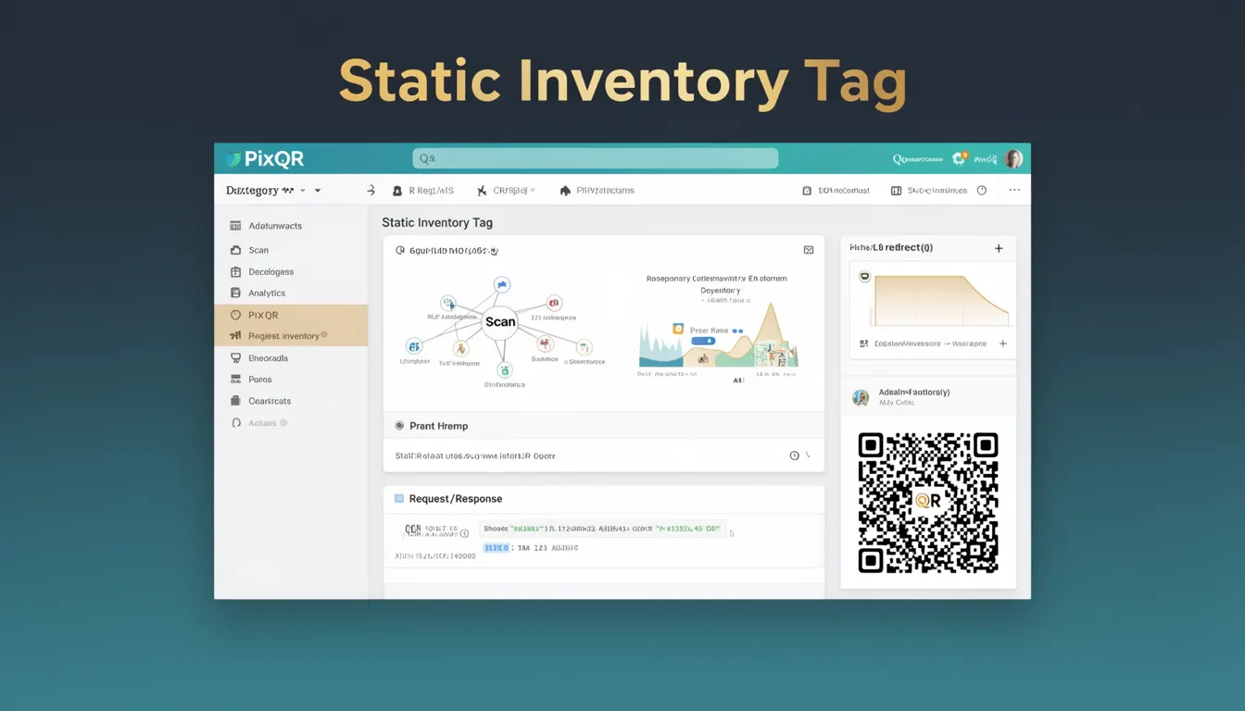Open the user profile avatar in the header
1245x711 pixels.
pos(1013,158)
